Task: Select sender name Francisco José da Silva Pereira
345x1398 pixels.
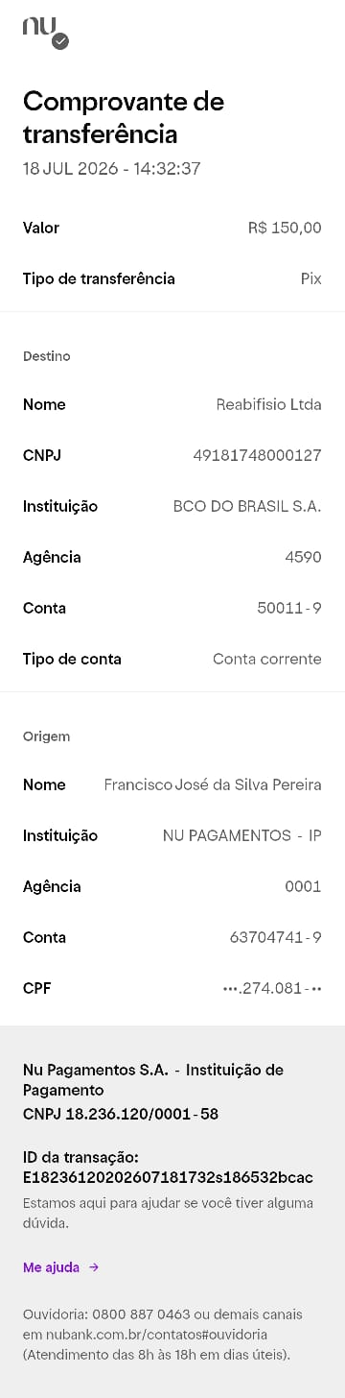Action: point(213,784)
